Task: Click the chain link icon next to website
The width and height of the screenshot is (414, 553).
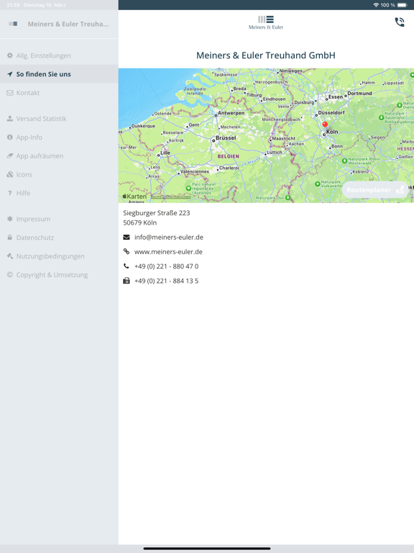Action: pyautogui.click(x=126, y=251)
